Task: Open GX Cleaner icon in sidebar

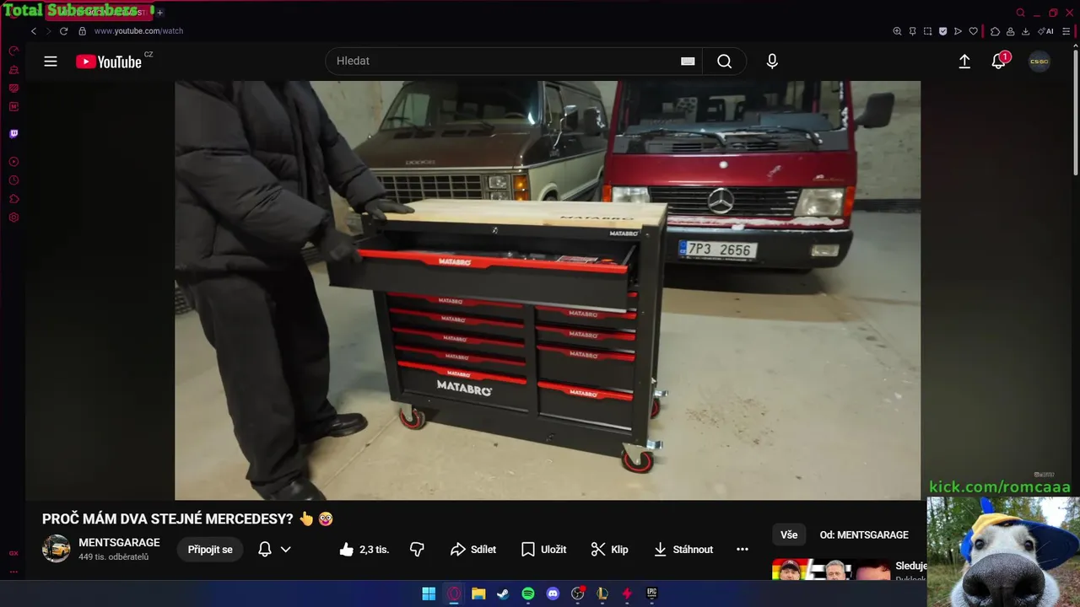Action: click(13, 70)
